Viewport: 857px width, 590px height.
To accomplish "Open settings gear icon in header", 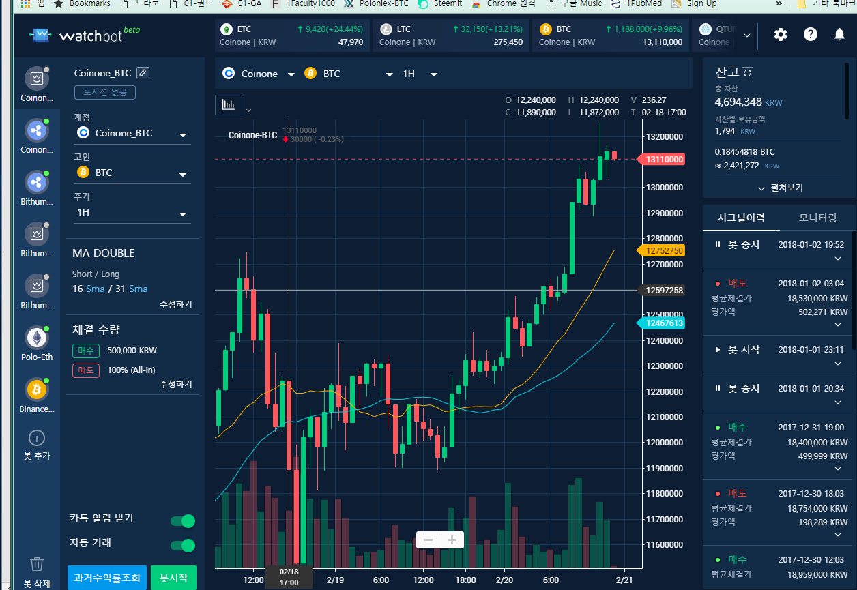I will click(781, 34).
